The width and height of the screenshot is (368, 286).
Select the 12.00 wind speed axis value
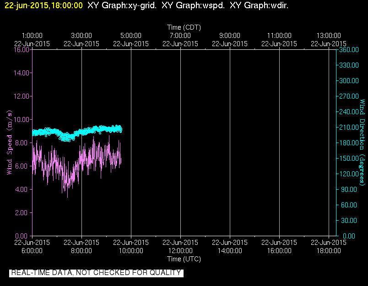click(x=22, y=96)
